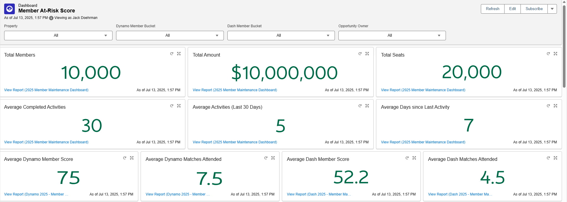Open View Report under Average Dash Matches Attended
Image resolution: width=567 pixels, height=202 pixels.
[x=460, y=194]
